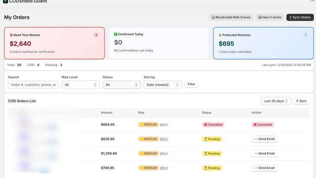Expand the Risk Level dropdown
The image size is (316, 178).
coord(81,85)
